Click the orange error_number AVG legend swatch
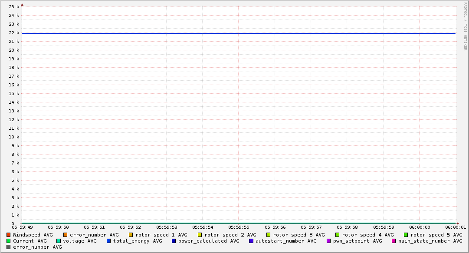Image resolution: width=469 pixels, height=253 pixels. [66, 235]
